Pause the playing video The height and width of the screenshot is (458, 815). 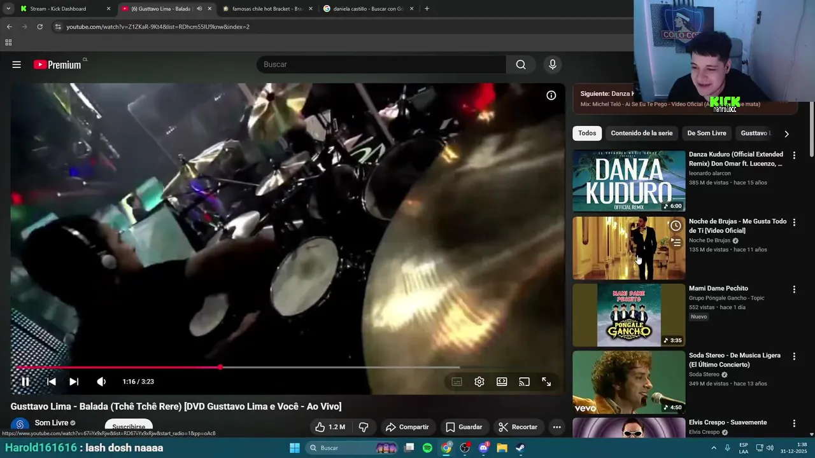point(25,382)
